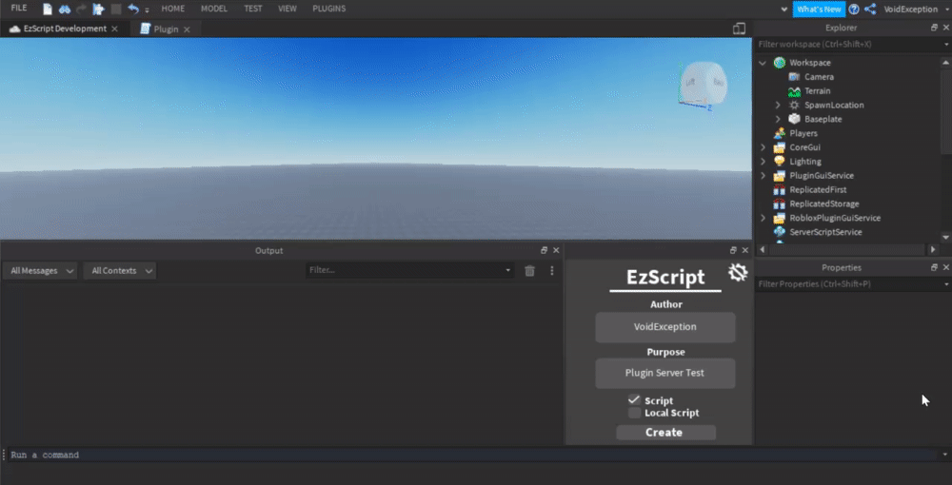Open the FILE menu
952x485 pixels.
point(19,9)
